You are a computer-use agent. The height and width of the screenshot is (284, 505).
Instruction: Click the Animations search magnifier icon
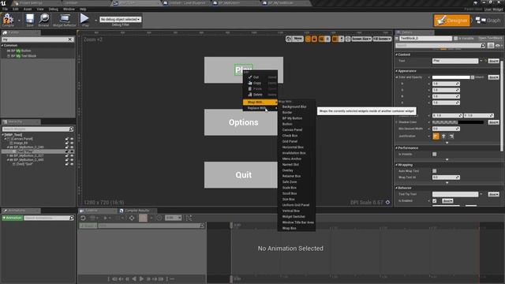pos(72,218)
